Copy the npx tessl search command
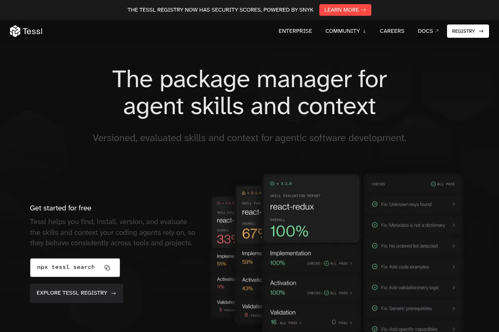Viewport: 499px width, 332px height. [107, 268]
